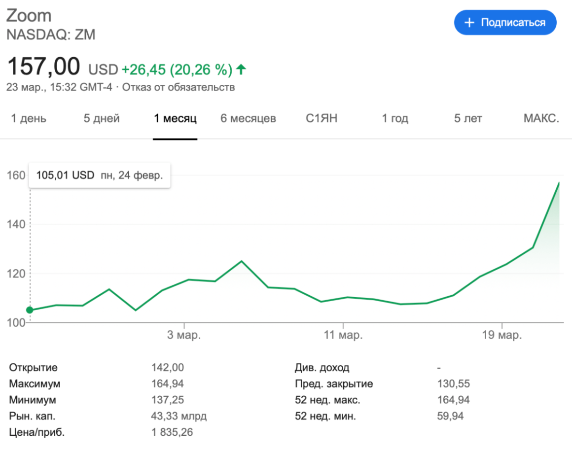Image resolution: width=572 pixels, height=452 pixels.
Task: Click the 120 y-axis label
Action: tap(16, 274)
